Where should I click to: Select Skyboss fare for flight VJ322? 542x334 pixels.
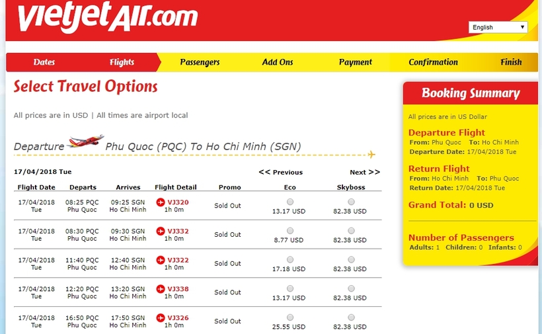[x=351, y=259]
